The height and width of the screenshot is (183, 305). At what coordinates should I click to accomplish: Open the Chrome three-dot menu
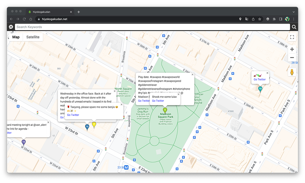(294, 19)
